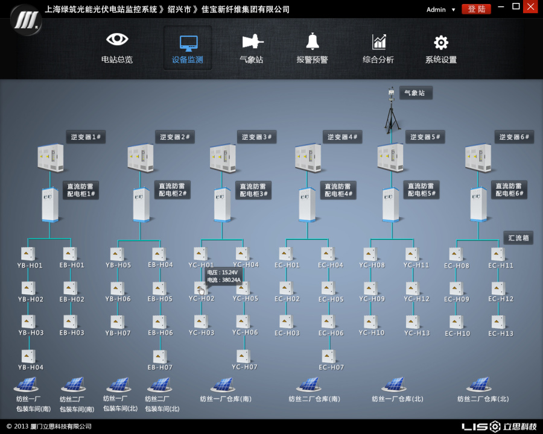543x434 pixels.
Task: Click the 汇流箱 label
Action: click(x=518, y=237)
